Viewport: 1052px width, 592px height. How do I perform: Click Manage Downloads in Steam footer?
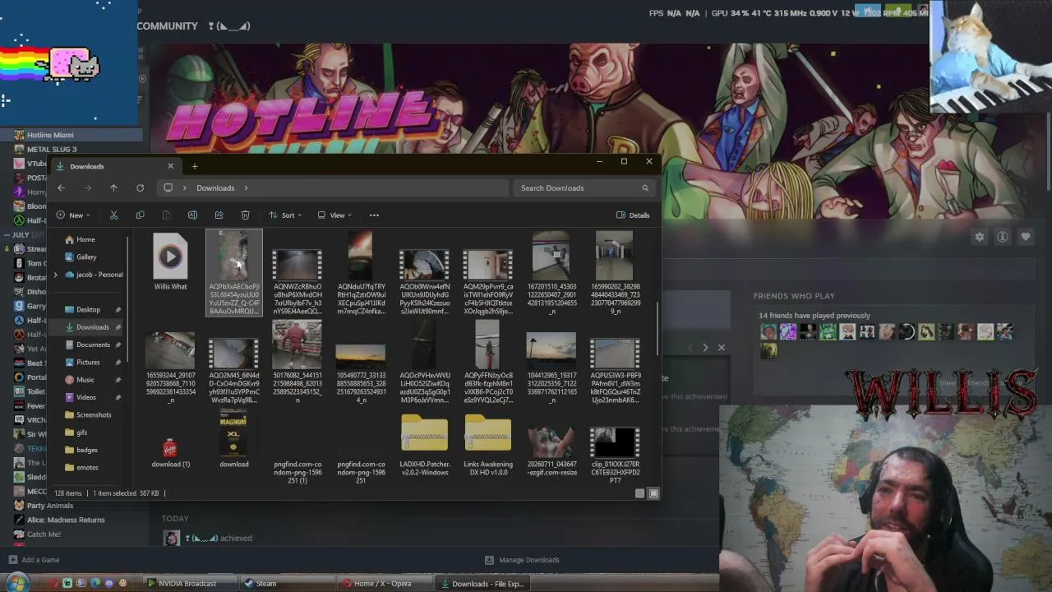coord(529,560)
